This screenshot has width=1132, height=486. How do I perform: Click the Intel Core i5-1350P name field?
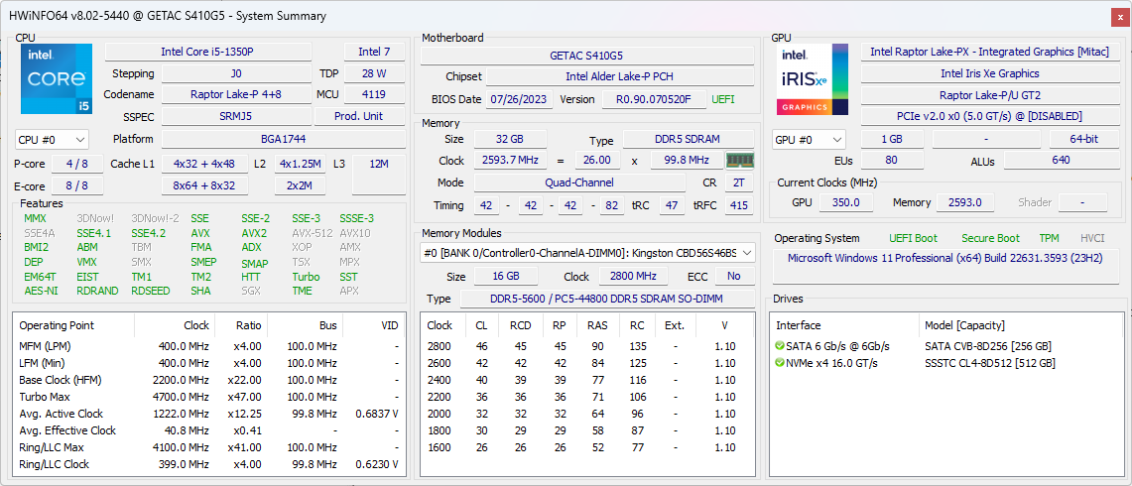pos(208,52)
